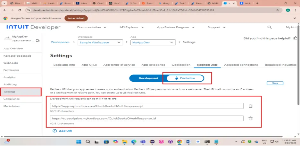Image resolution: width=300 pixels, height=146 pixels.
Task: Click the Chrome address bar URL
Action: coord(123,10)
